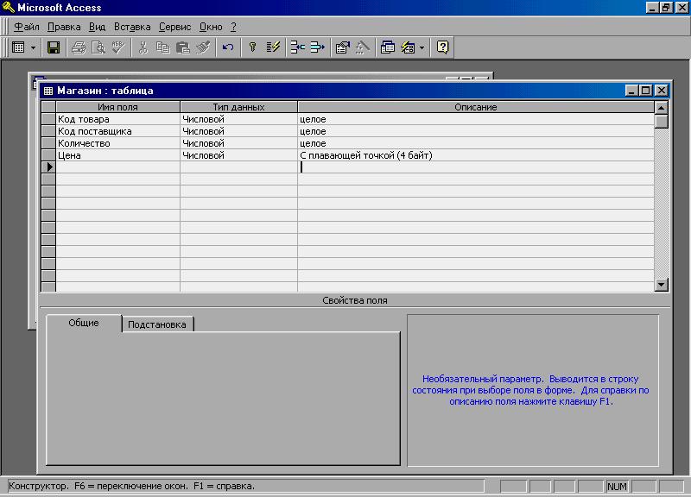Image resolution: width=691 pixels, height=497 pixels.
Task: Click the Print icon in the toolbar
Action: pos(79,47)
